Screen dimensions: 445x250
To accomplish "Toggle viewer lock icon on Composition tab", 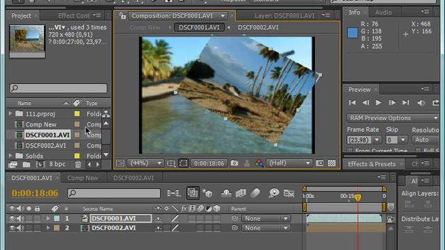I will pos(122,16).
